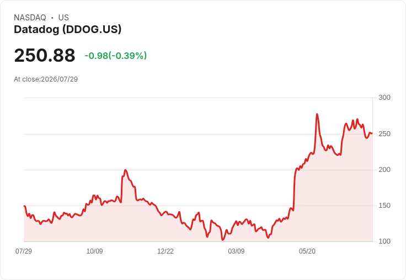Click the 03/09 x-axis date label
The width and height of the screenshot is (406, 280).
(x=236, y=251)
